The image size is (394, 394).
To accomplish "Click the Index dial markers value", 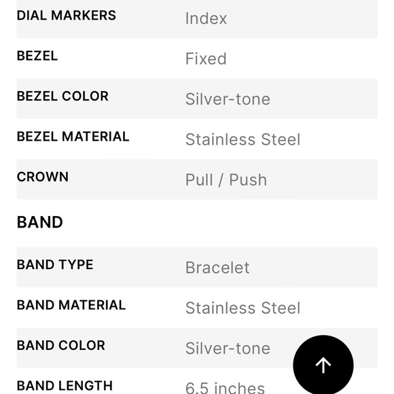I will 206,18.
